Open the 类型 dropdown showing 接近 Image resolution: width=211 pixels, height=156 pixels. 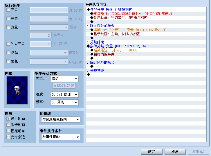coord(65,79)
